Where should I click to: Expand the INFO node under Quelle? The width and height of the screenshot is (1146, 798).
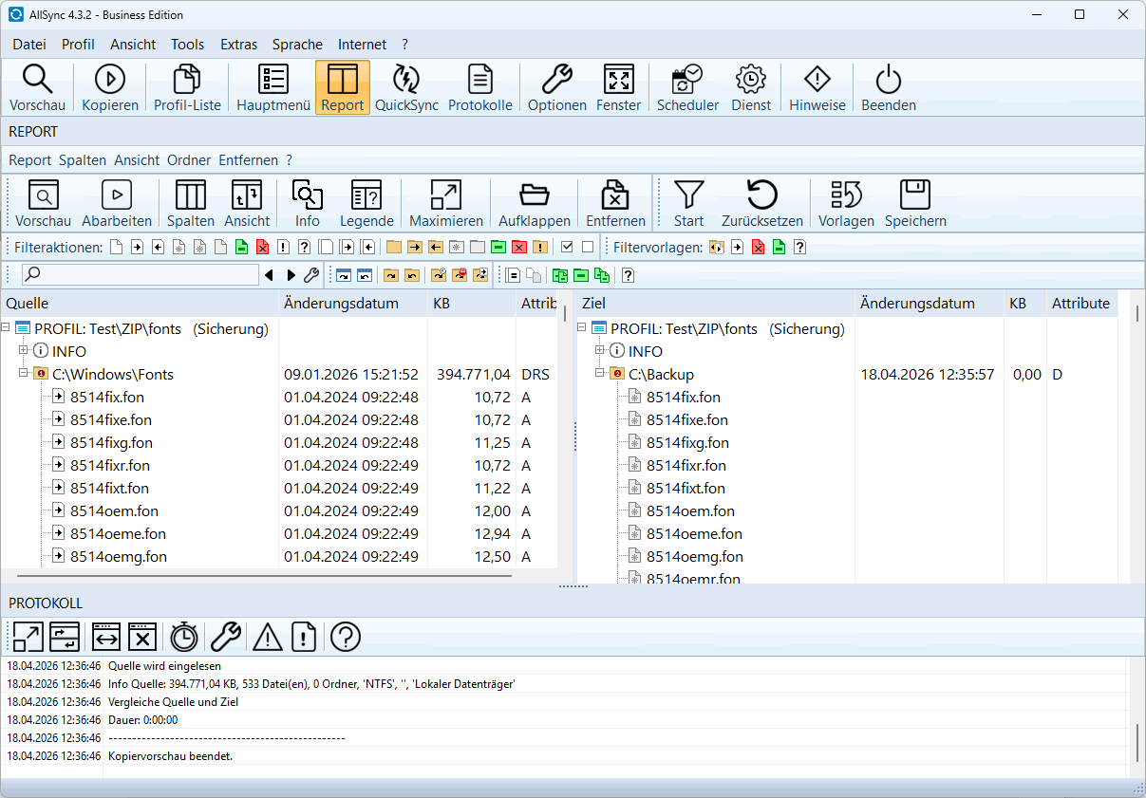click(23, 351)
